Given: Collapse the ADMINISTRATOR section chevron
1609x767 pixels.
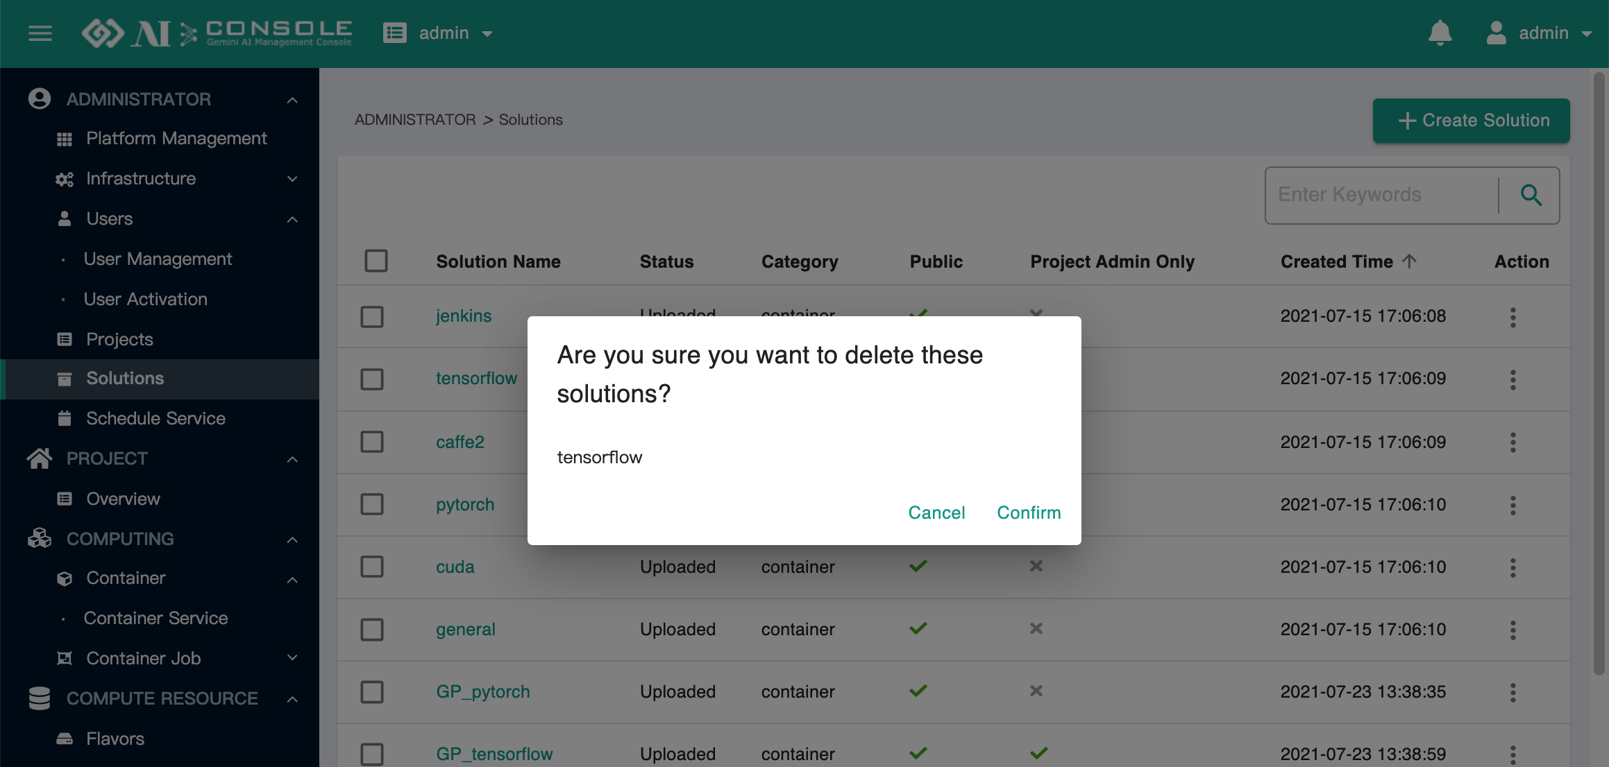Looking at the screenshot, I should point(292,101).
